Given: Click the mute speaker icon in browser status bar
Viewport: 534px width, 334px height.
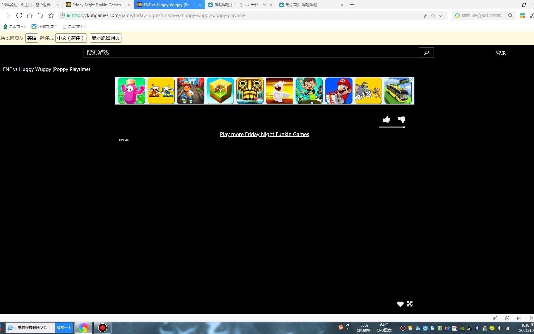Looking at the screenshot, I should coord(530,318).
